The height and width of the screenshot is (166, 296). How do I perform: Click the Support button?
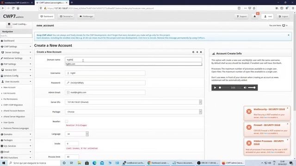pos(241,17)
